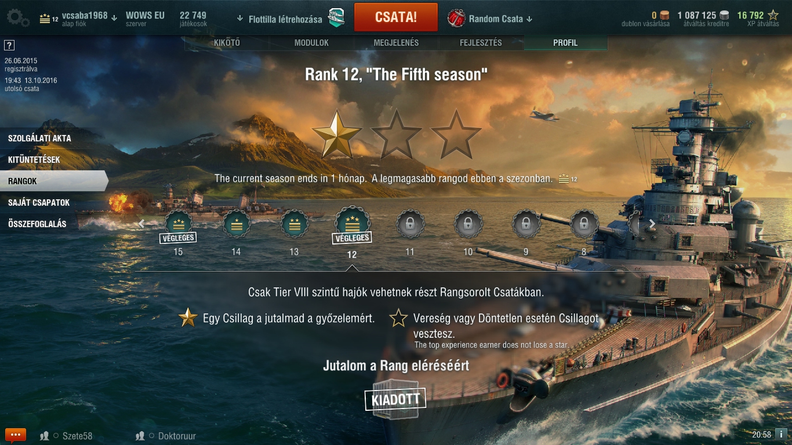Expand the vcsaba1968 account dropdown
792x445 pixels.
click(x=114, y=17)
